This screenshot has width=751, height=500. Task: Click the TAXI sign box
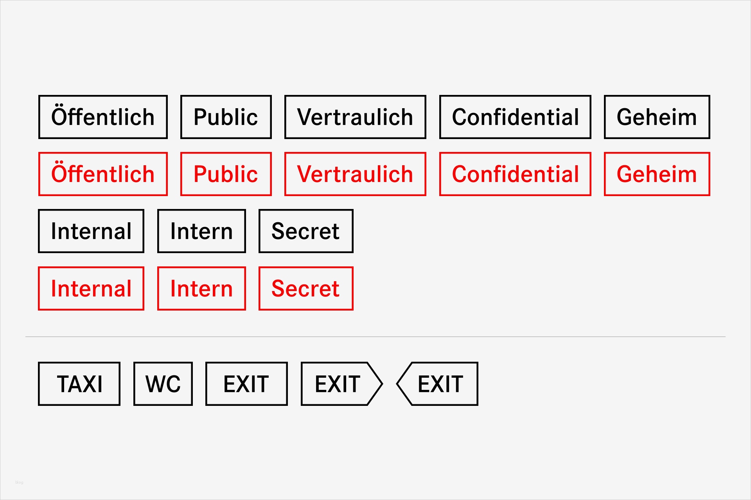[79, 384]
